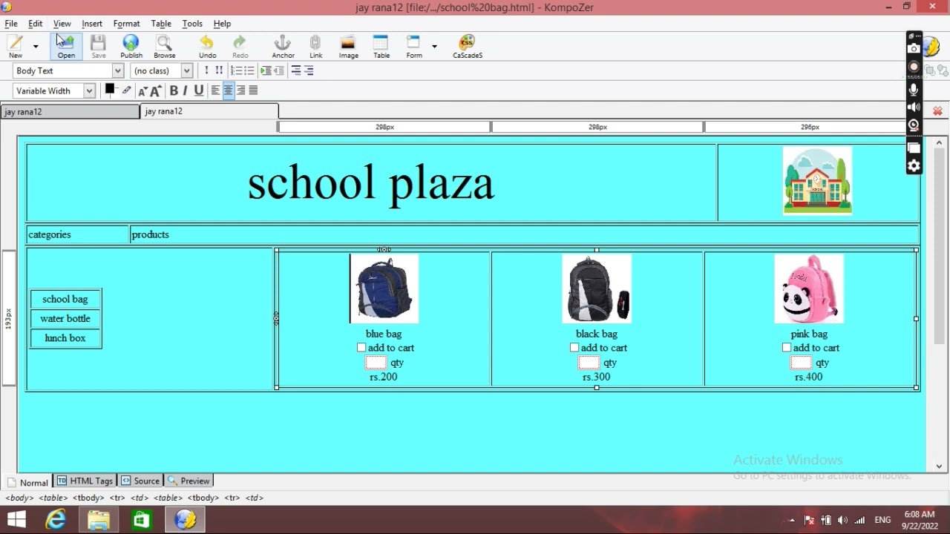Open the Table menu
The height and width of the screenshot is (534, 950).
pos(161,24)
